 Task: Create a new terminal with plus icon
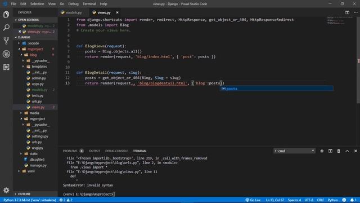coord(322,151)
